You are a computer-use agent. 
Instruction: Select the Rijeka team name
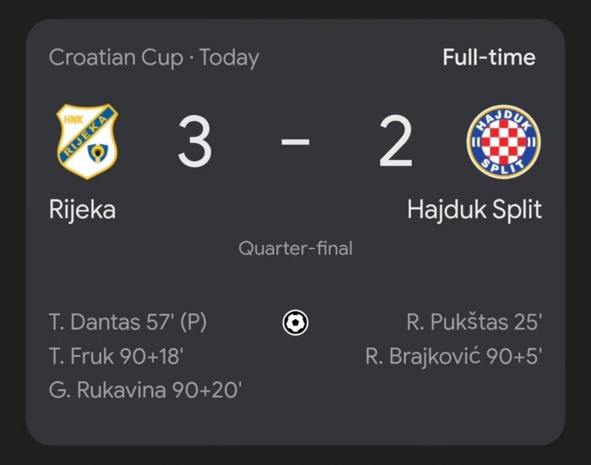pyautogui.click(x=83, y=210)
